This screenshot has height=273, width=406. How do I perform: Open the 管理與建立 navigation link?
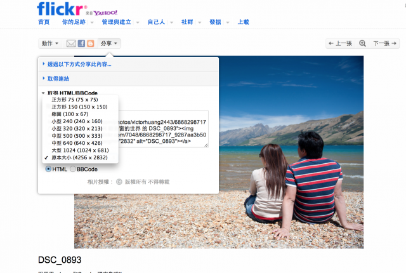[x=116, y=22]
